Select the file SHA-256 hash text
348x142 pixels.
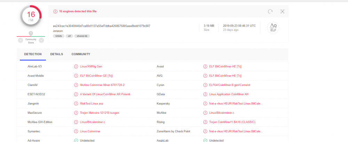pos(102,26)
